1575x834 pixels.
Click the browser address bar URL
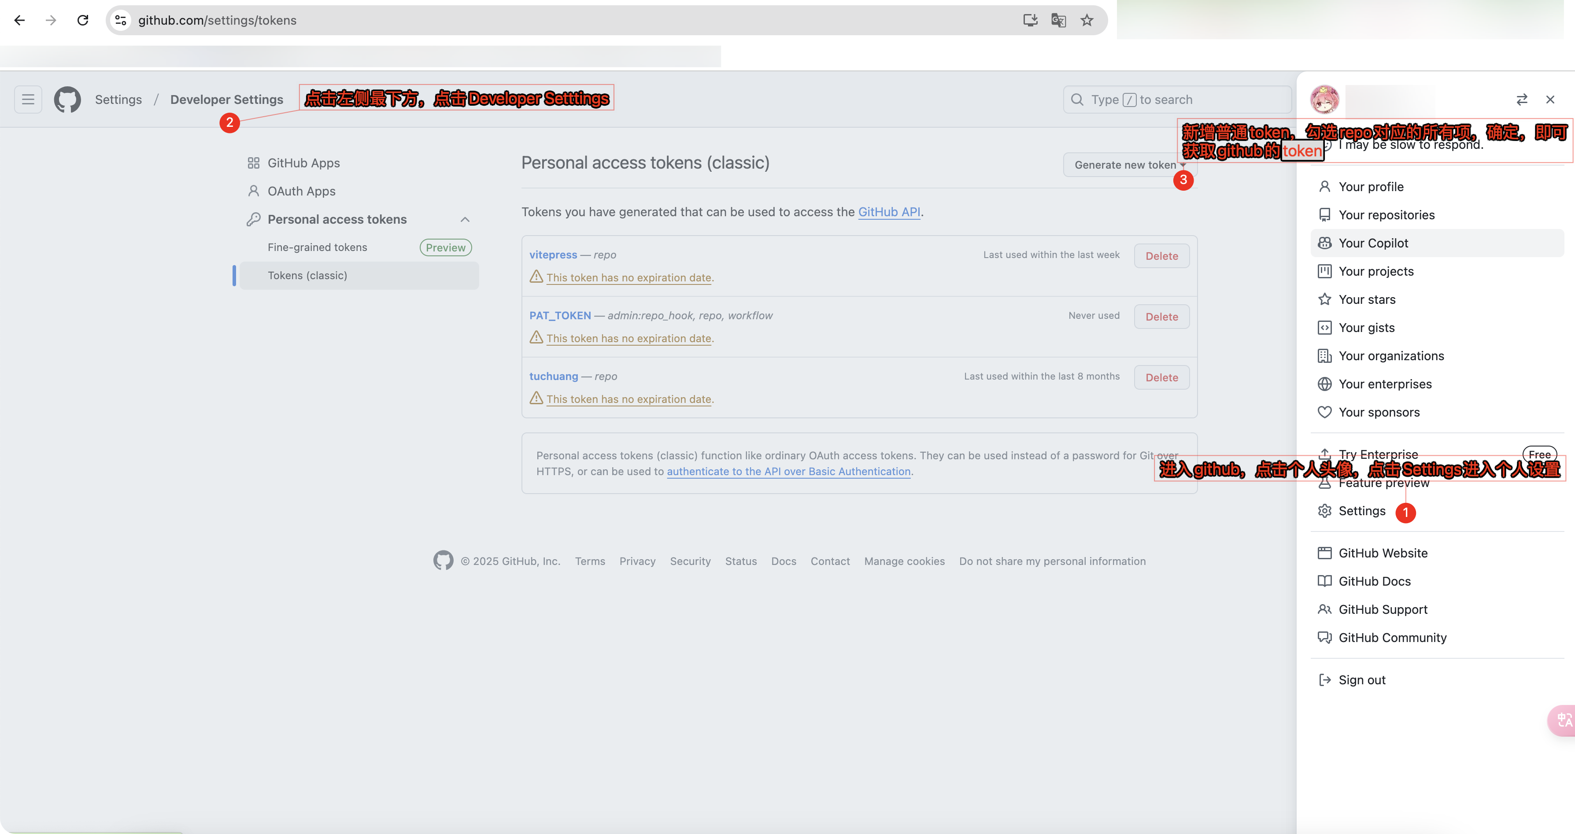(x=217, y=20)
